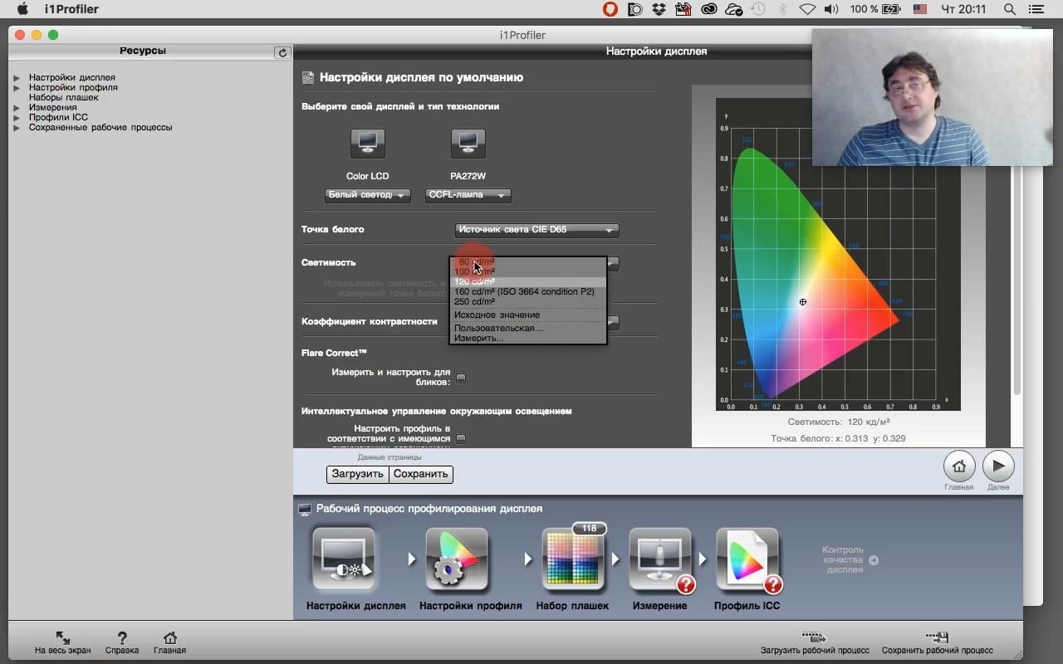
Task: Open the Коэффициент контрастности dropdown arrow
Action: 613,323
